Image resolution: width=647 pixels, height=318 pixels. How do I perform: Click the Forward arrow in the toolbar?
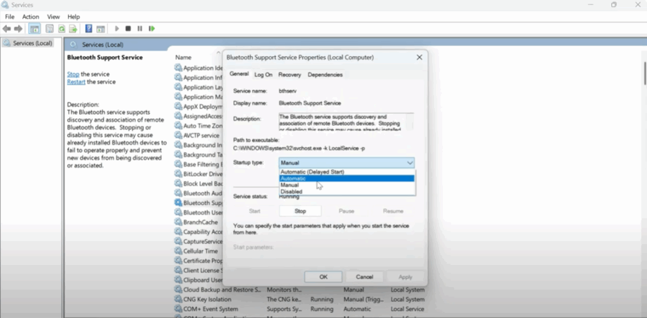[x=18, y=28]
